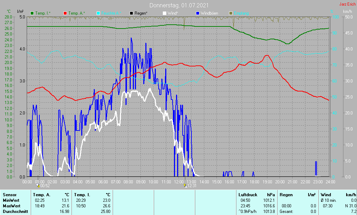This screenshot has width=357, height=215.
Task: Click the '1013.8' average pressure value
Action: tap(269, 212)
